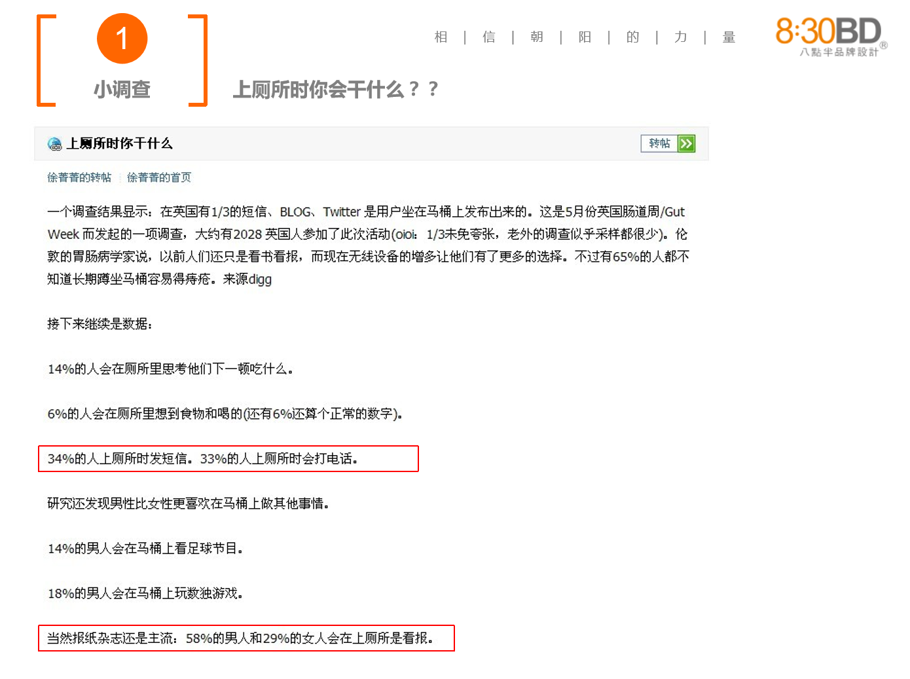
Task: Click the slogan text 相信朝阳的力量
Action: (585, 37)
